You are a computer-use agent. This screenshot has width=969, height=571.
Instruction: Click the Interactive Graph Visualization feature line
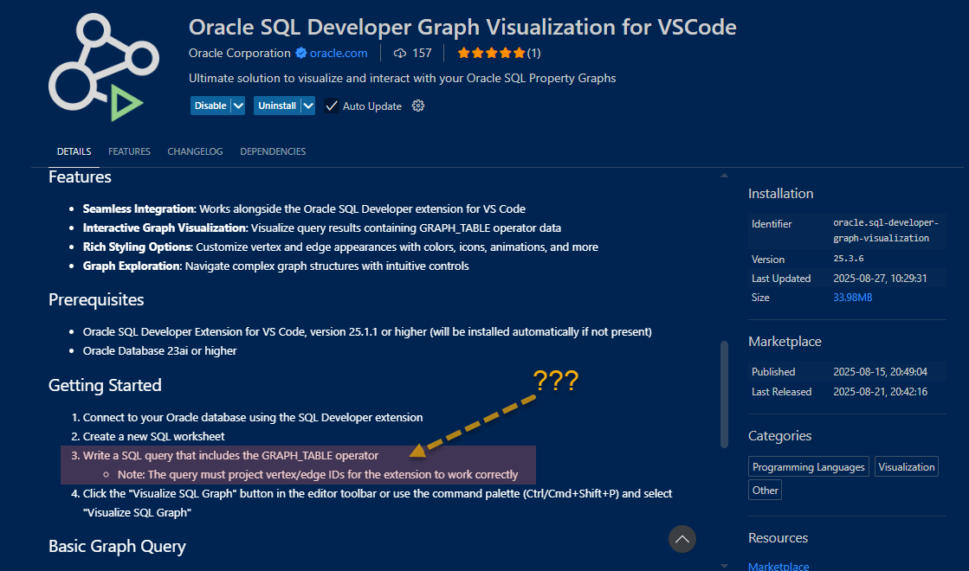pyautogui.click(x=322, y=228)
